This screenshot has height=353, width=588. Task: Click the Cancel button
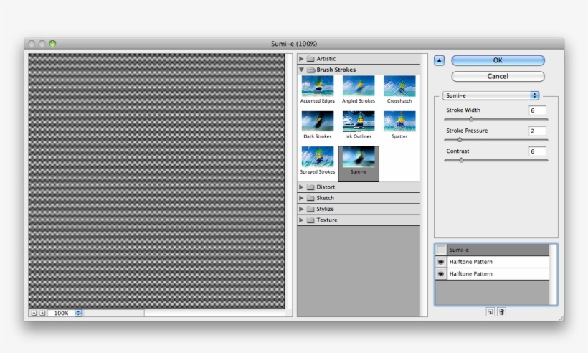pyautogui.click(x=498, y=77)
